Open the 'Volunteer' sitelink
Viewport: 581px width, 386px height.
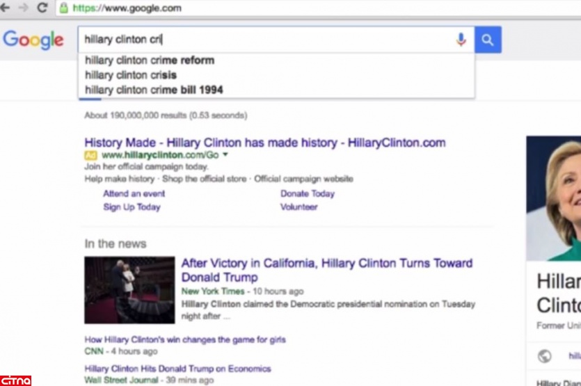point(299,207)
